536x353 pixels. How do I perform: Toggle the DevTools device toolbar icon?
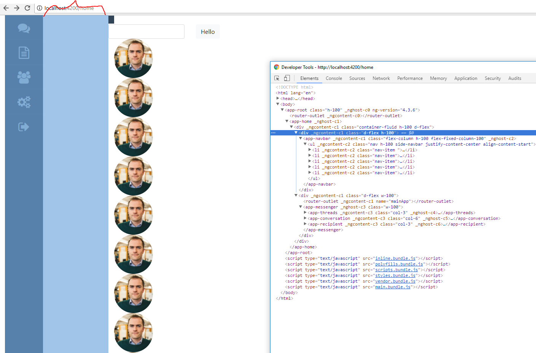(x=287, y=78)
